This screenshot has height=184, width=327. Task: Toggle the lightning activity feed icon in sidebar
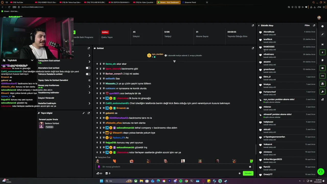[x=322, y=52]
